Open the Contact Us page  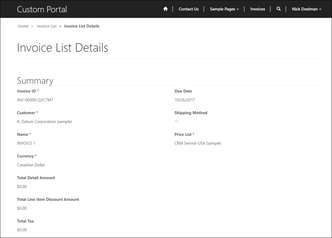click(189, 9)
